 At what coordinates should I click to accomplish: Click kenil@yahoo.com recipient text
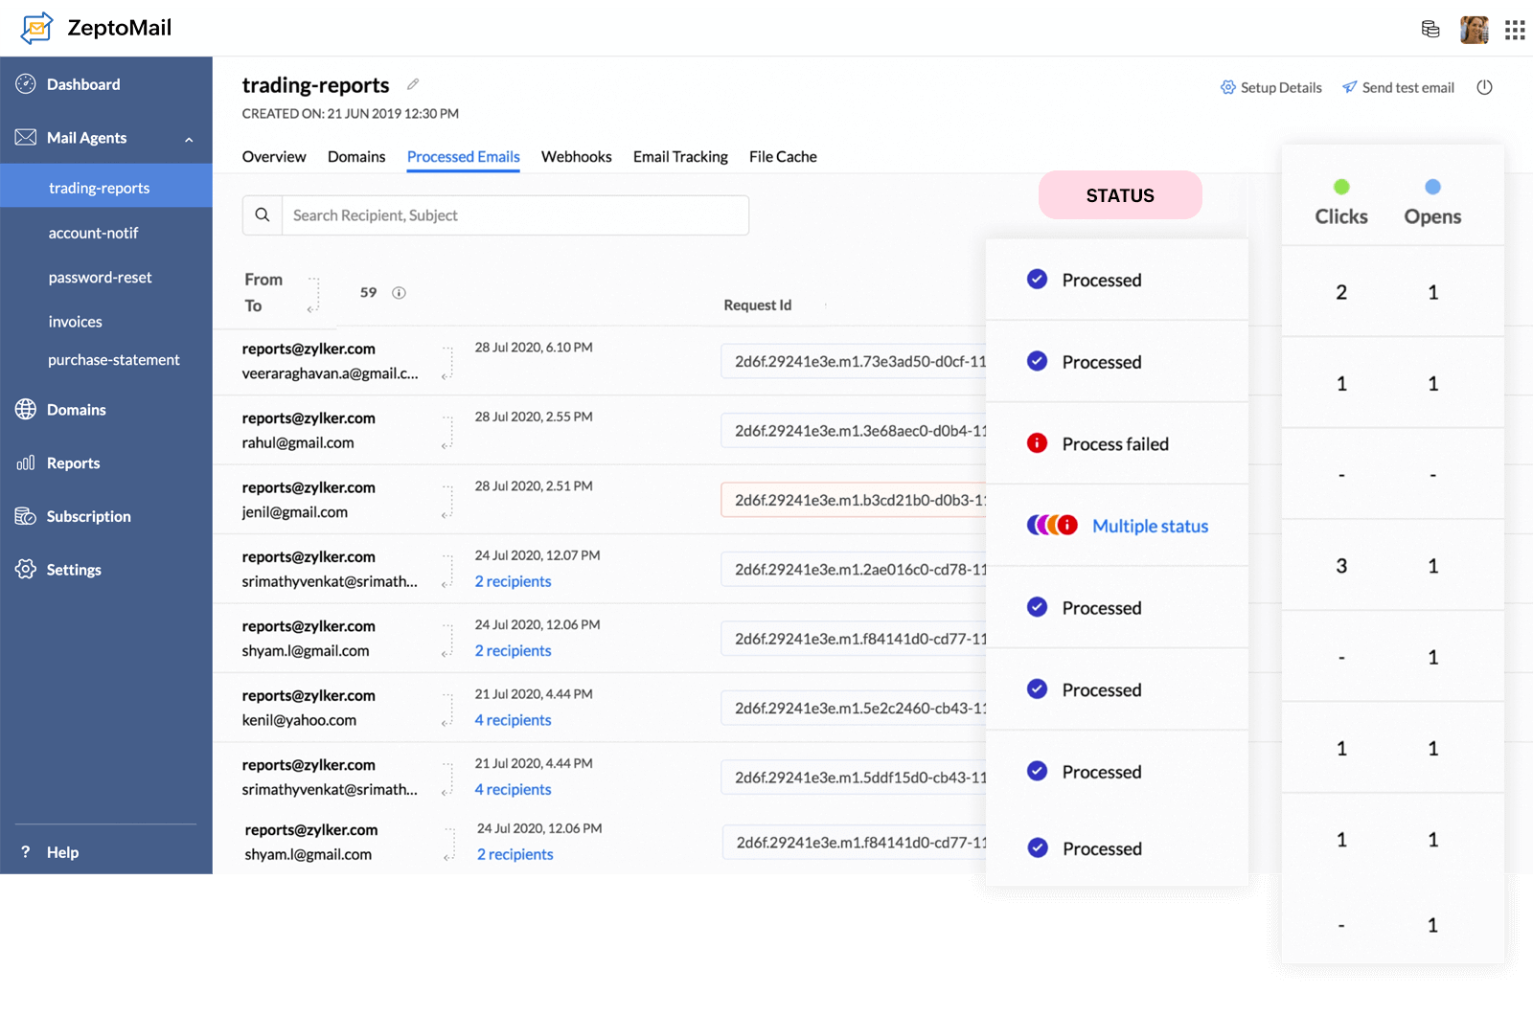click(x=299, y=720)
